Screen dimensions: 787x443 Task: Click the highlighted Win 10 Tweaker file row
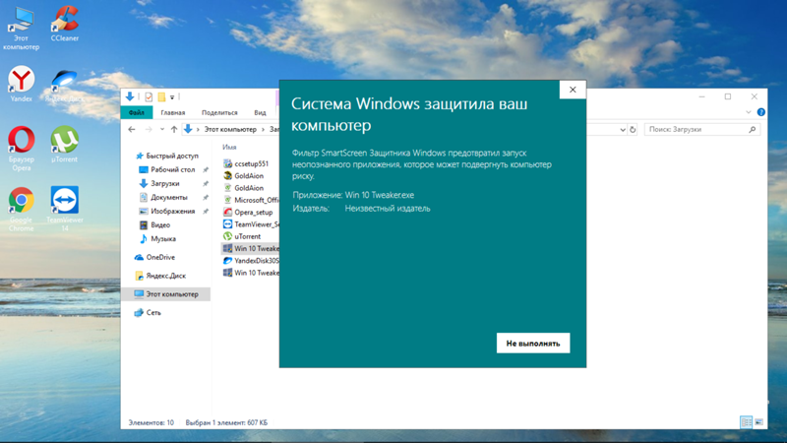[x=251, y=248]
